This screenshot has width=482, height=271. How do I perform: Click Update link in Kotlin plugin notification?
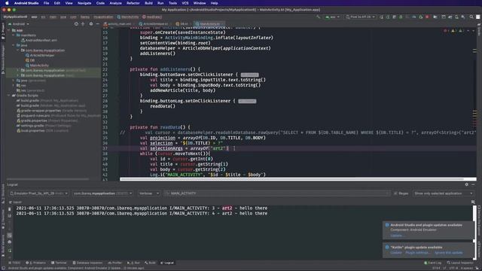point(396,253)
